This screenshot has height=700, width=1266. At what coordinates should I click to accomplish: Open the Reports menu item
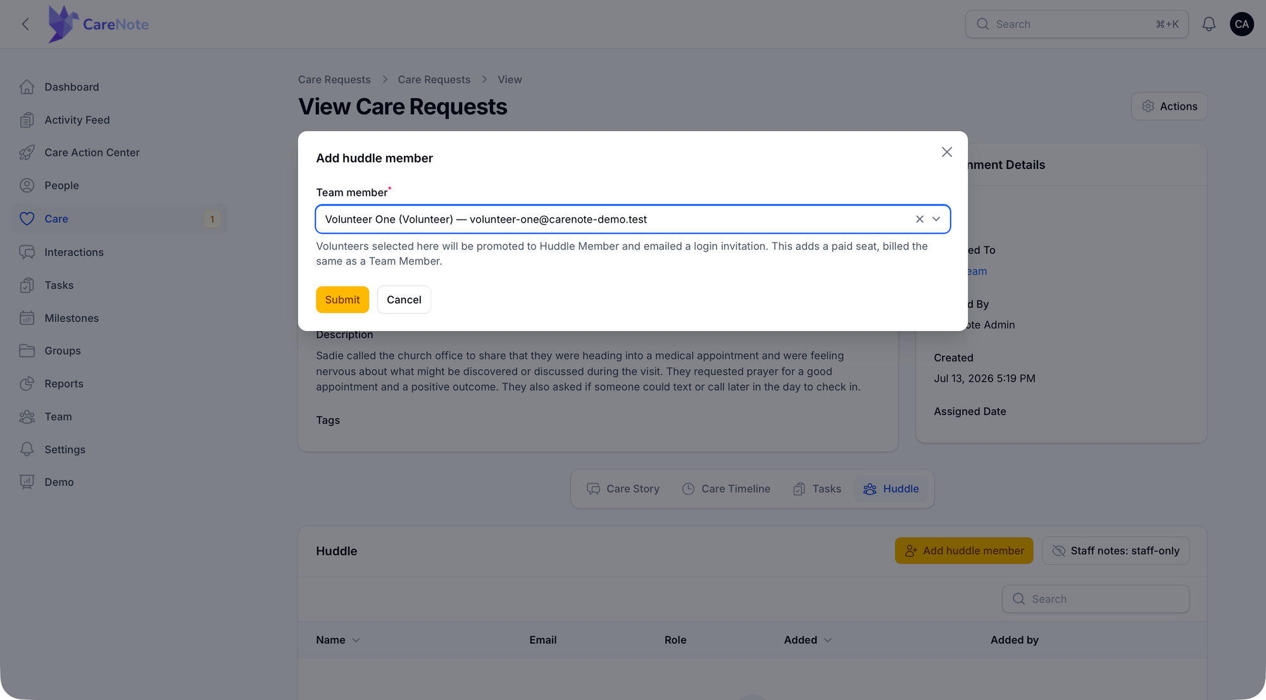(x=119, y=384)
